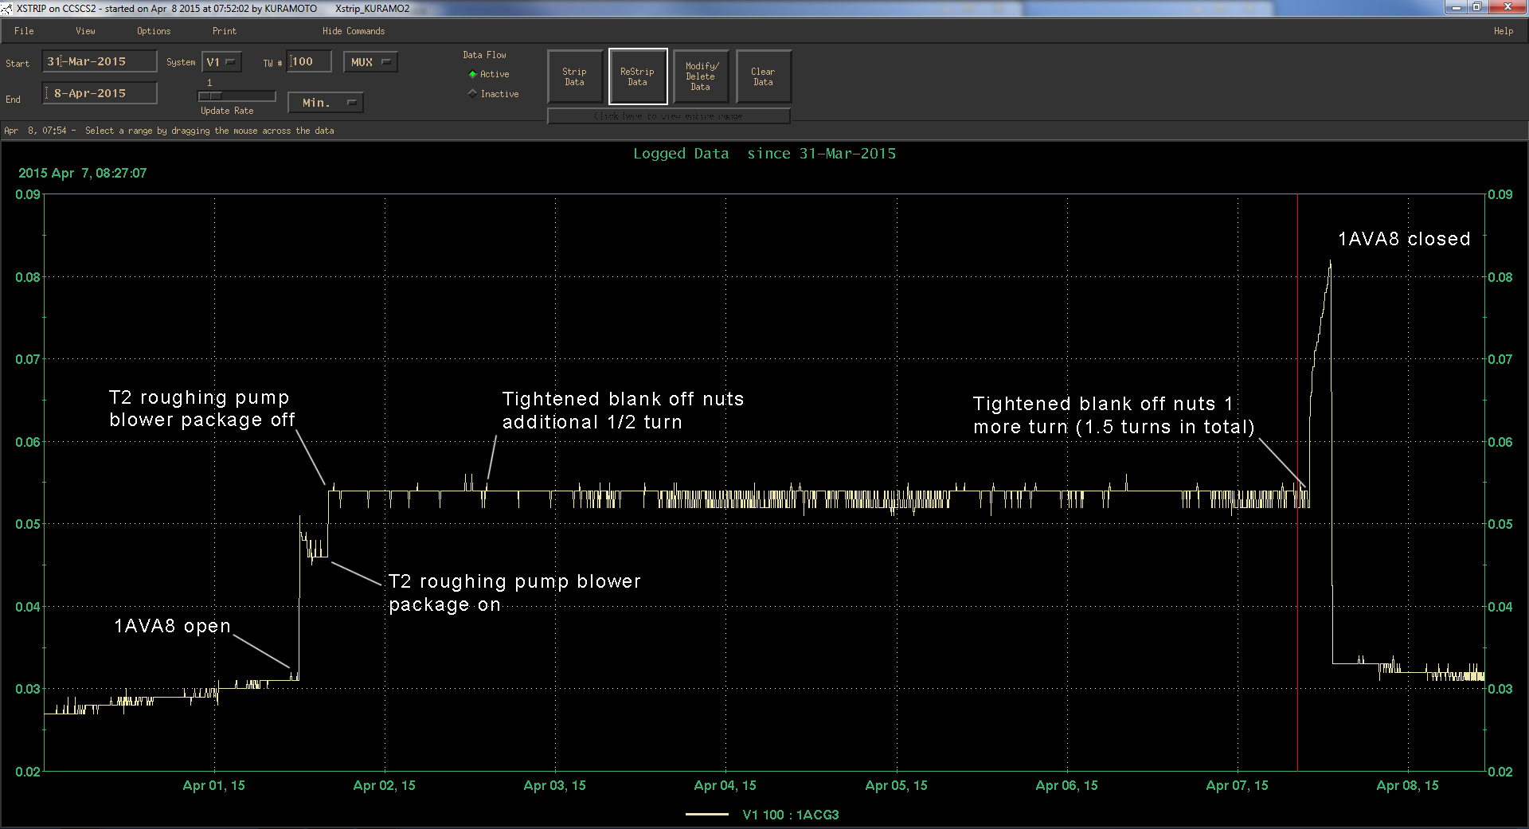The image size is (1529, 829).
Task: Expand the System V1 dropdown
Action: [221, 62]
